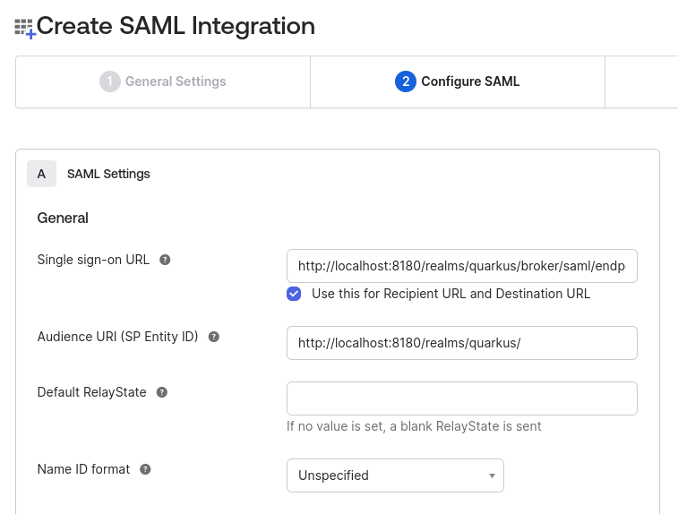This screenshot has height=514, width=678.
Task: Click the SAML Settings section header
Action: [x=108, y=174]
